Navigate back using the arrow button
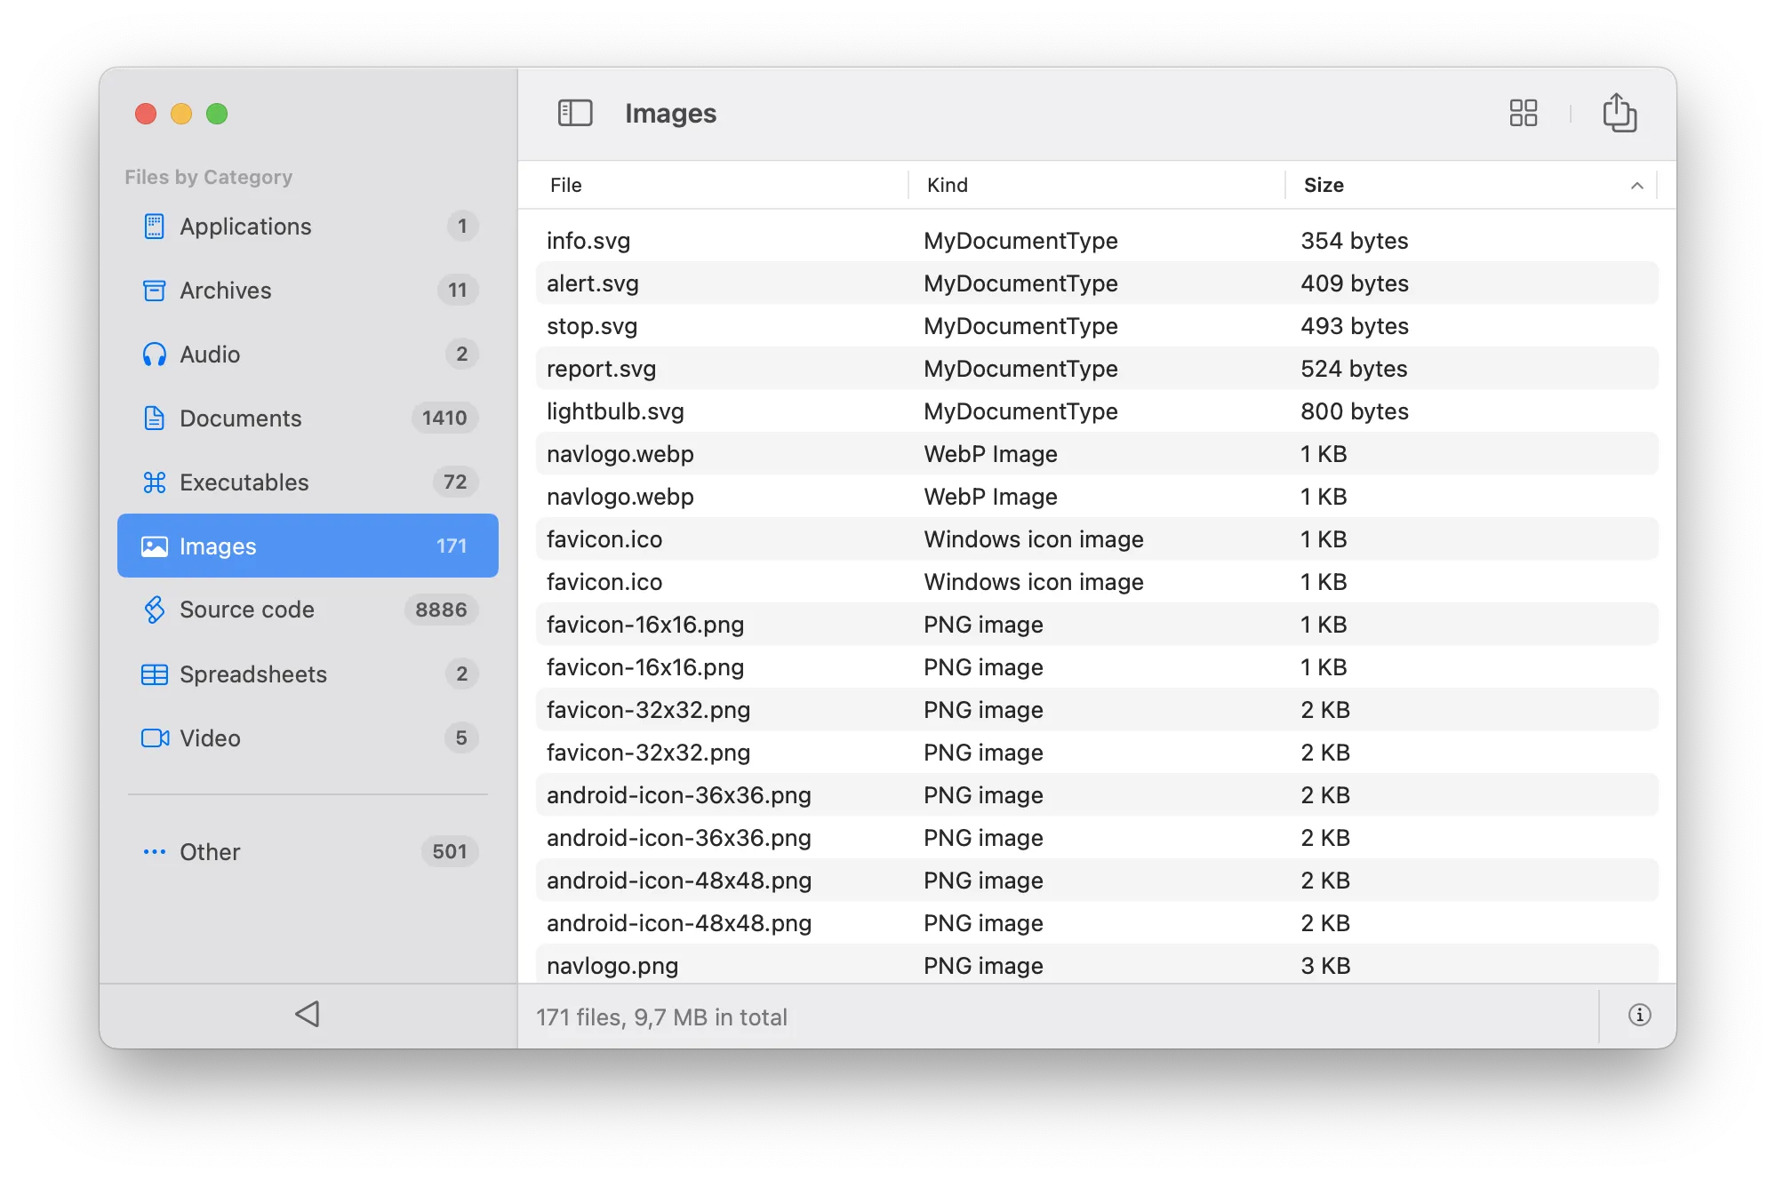Viewport: 1776px width, 1180px height. pos(308,1016)
